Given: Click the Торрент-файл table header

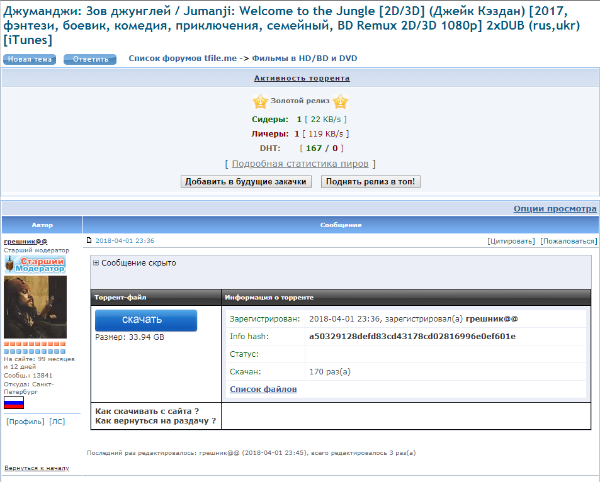Looking at the screenshot, I should 156,297.
